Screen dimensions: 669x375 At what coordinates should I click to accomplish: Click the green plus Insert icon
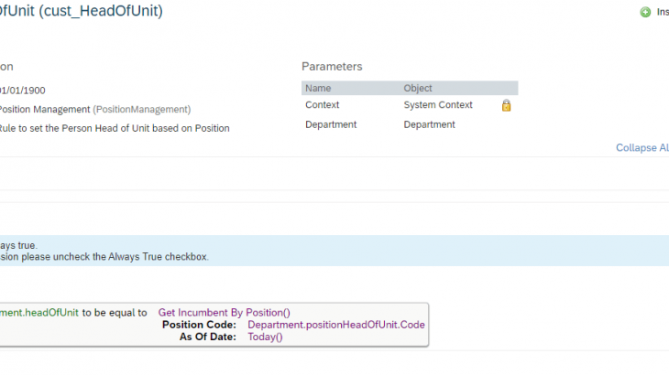[645, 13]
